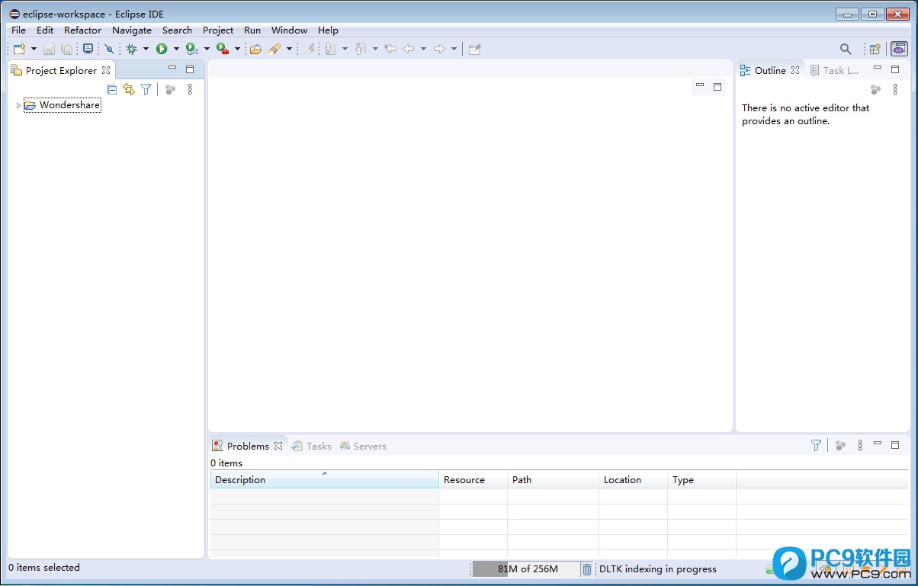Open the Refactor menu
918x586 pixels.
pyautogui.click(x=82, y=30)
